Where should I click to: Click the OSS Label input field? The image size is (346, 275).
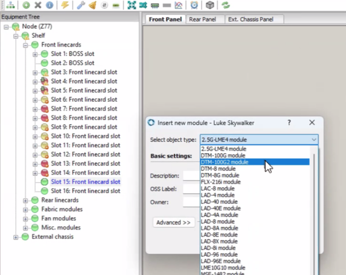tap(192, 189)
